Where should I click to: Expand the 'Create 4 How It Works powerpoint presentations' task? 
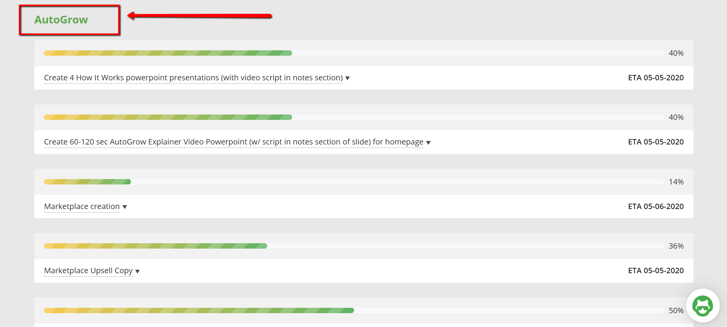tap(348, 78)
